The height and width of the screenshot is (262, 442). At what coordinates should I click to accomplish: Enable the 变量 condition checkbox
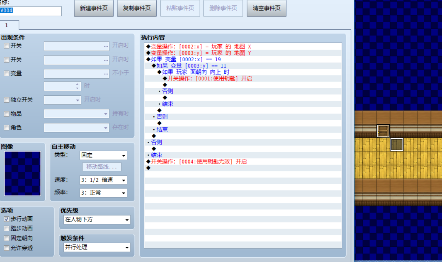pyautogui.click(x=6, y=73)
